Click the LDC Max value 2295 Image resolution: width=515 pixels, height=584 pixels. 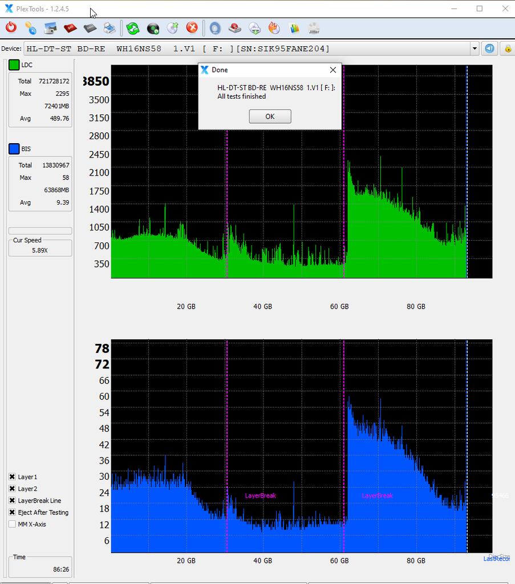pos(63,94)
